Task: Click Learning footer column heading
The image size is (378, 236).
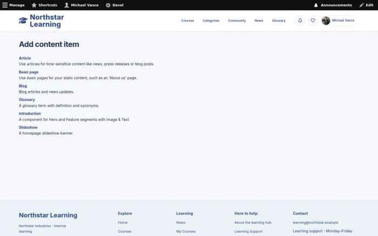Action: (185, 213)
